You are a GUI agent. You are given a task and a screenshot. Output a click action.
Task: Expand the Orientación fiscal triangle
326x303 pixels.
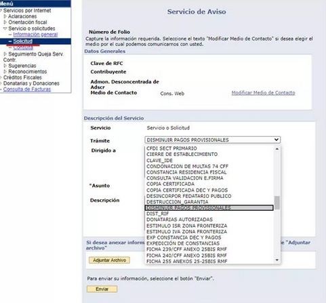coord(5,22)
